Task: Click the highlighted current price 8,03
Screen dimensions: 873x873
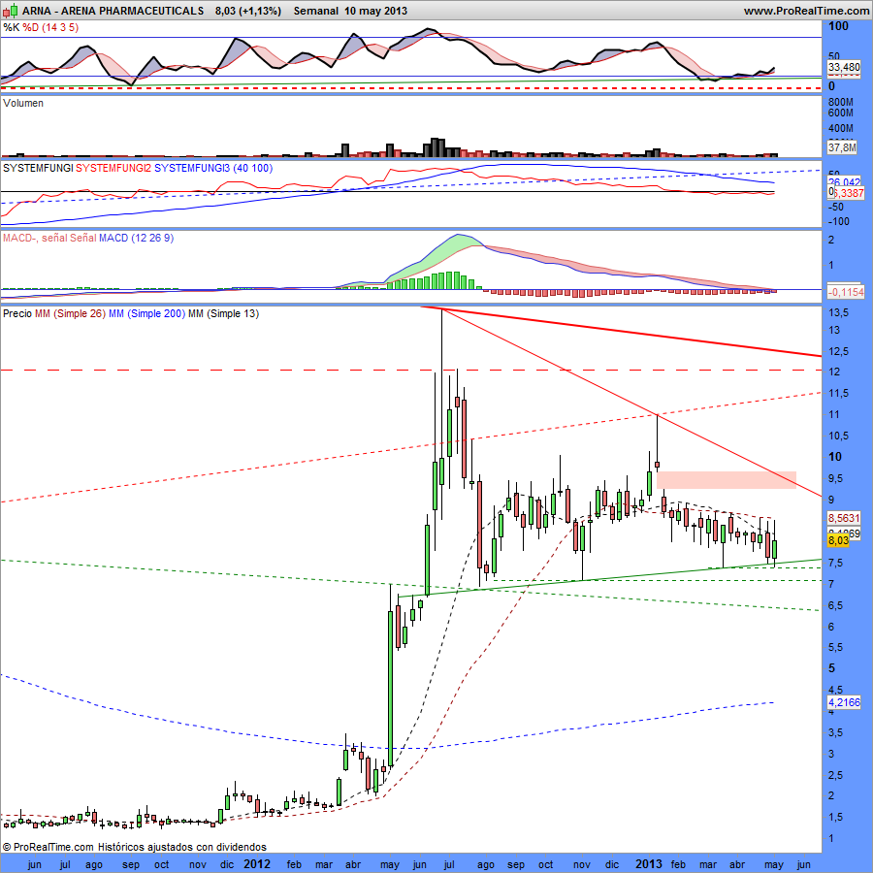Action: [838, 540]
